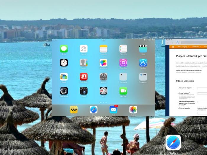Tap the Safari share button in toolbar
This screenshot has width=207, height=155.
[178, 43]
